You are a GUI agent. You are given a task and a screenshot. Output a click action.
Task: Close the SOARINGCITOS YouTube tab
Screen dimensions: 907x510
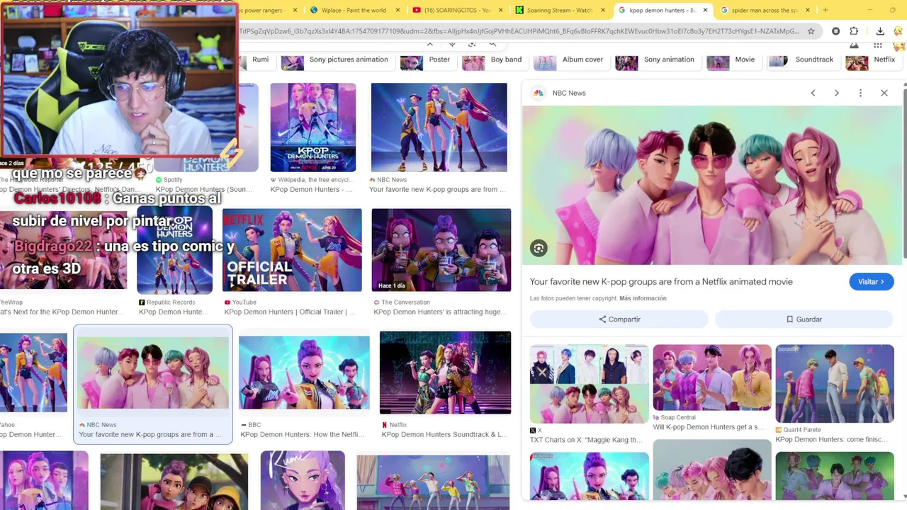pyautogui.click(x=501, y=10)
